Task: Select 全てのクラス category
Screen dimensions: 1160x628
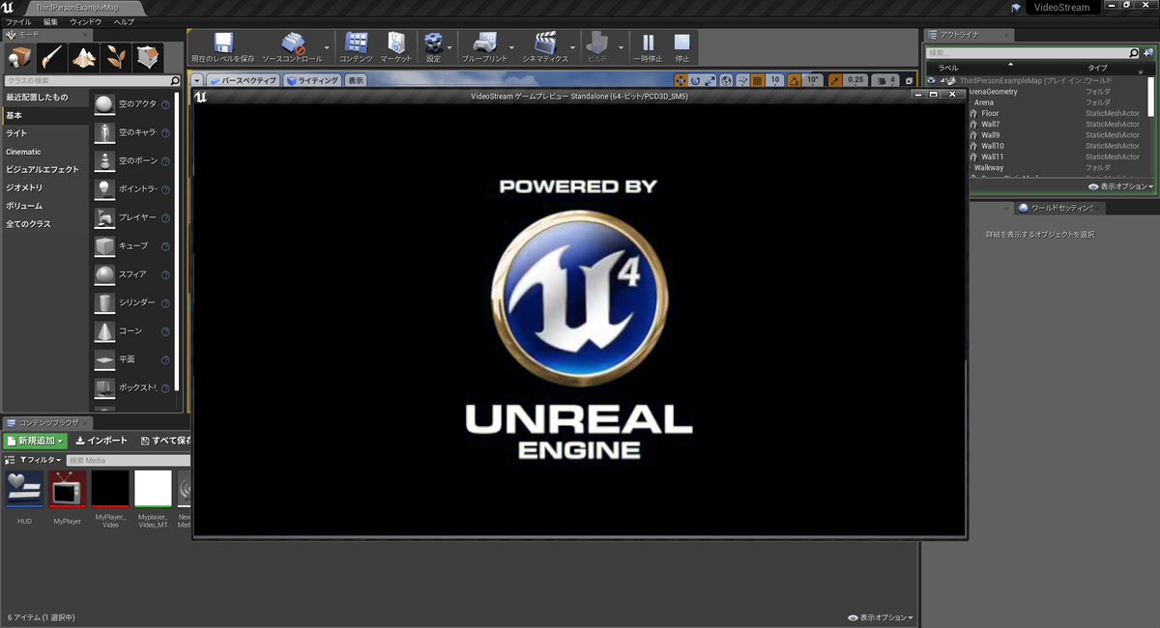Action: (45, 224)
